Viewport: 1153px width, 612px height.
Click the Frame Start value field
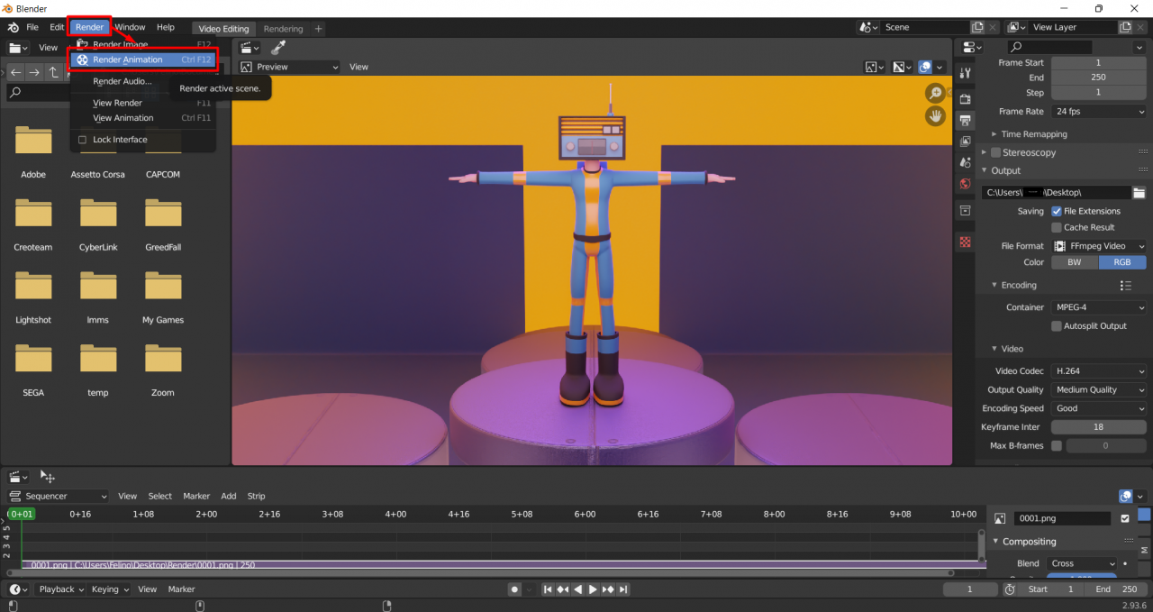pyautogui.click(x=1098, y=63)
